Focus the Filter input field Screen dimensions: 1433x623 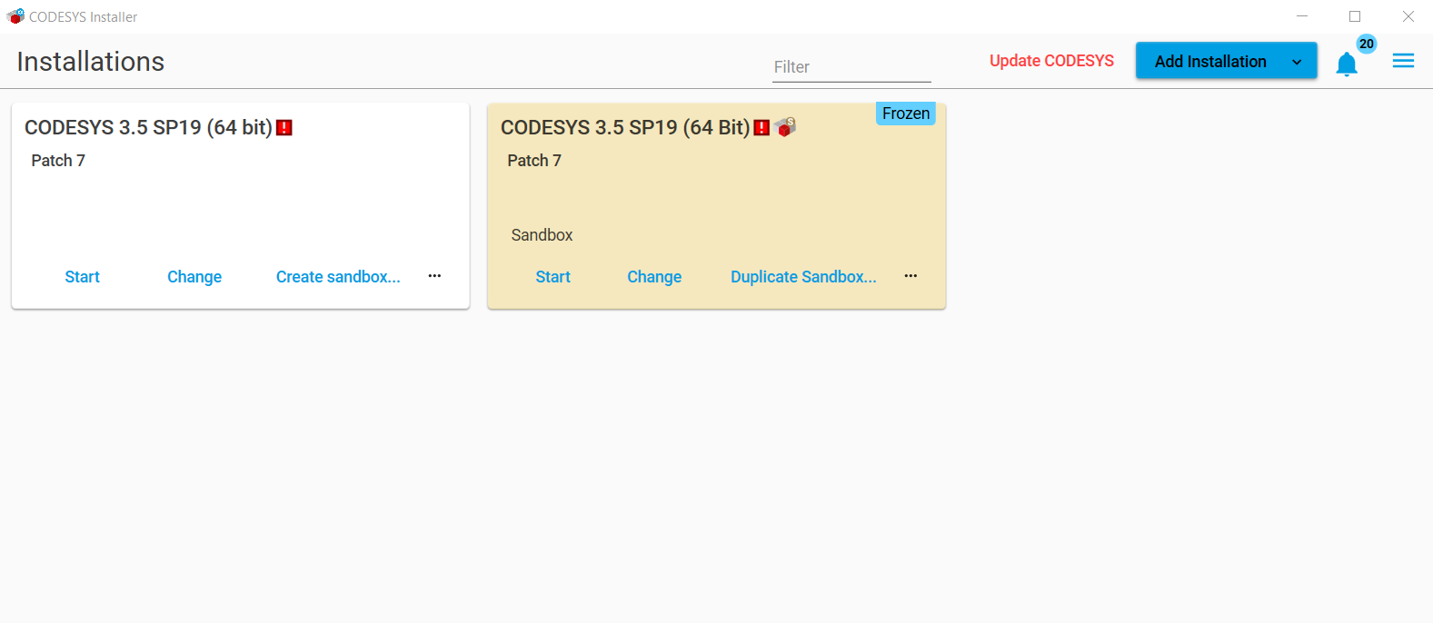[851, 67]
